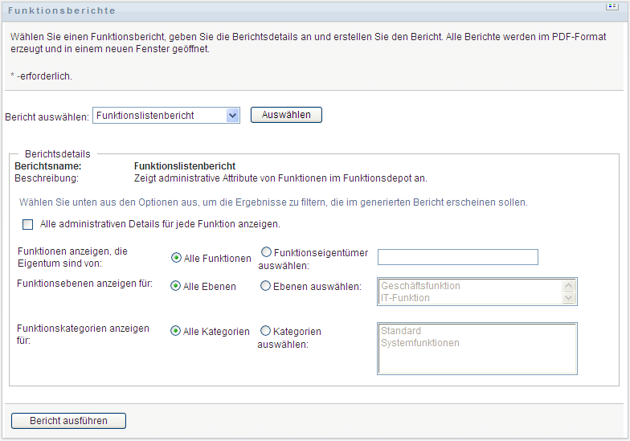Select Systemfunktionen in the categories list
The height and width of the screenshot is (441, 630).
pos(420,343)
